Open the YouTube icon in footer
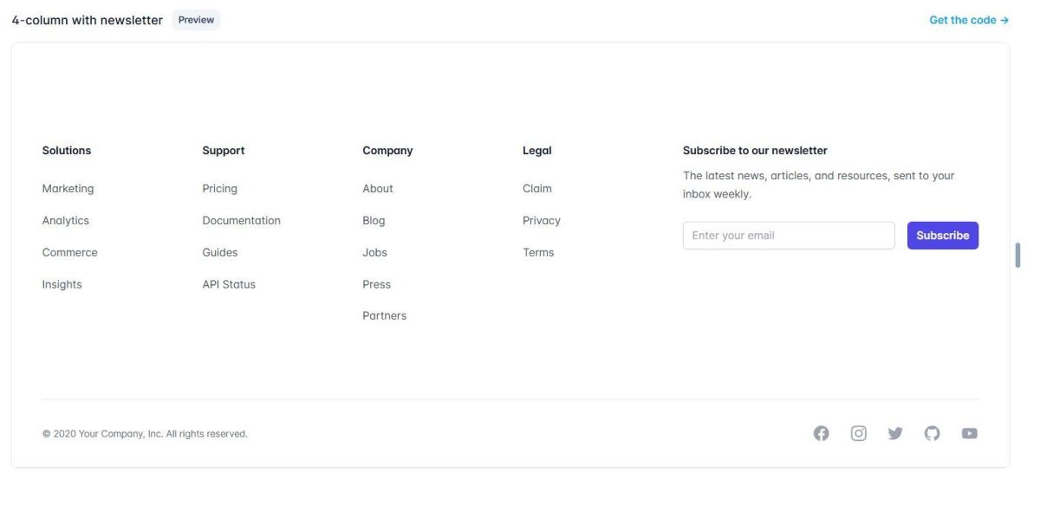The height and width of the screenshot is (505, 1040). point(970,433)
